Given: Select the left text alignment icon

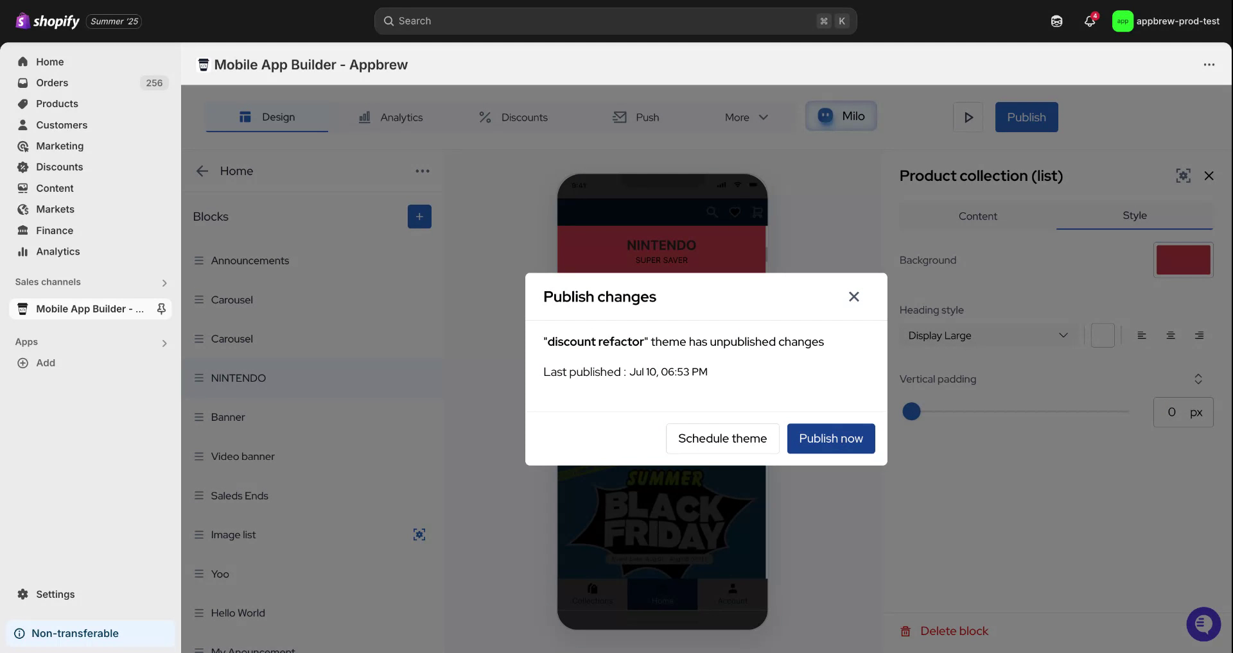Looking at the screenshot, I should coord(1142,335).
